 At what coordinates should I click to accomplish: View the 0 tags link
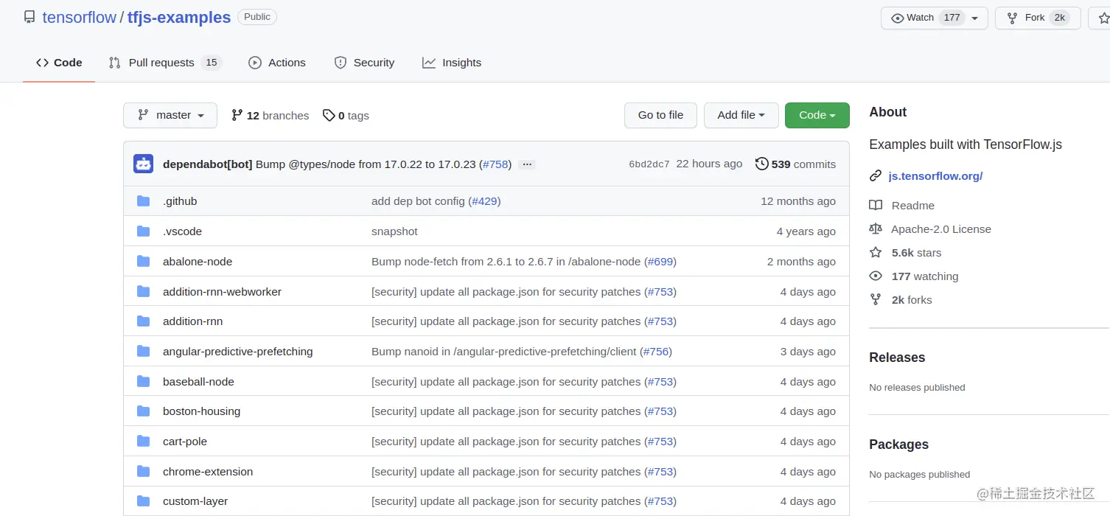[346, 115]
